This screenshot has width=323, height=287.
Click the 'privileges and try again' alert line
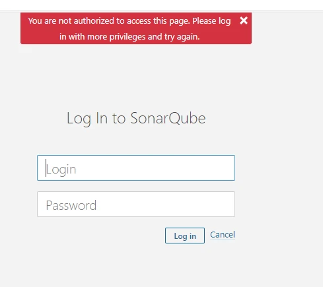[x=129, y=36]
